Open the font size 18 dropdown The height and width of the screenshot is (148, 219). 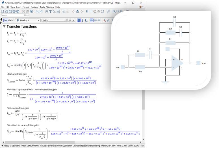tap(71, 20)
